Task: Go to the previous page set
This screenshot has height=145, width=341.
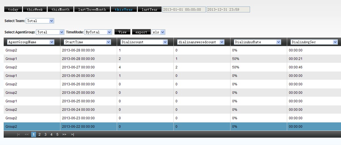Action: click(x=27, y=135)
